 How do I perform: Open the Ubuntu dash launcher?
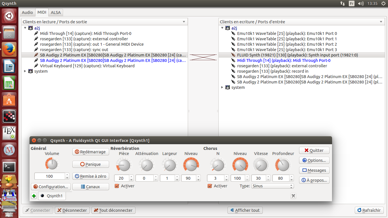click(x=9, y=16)
